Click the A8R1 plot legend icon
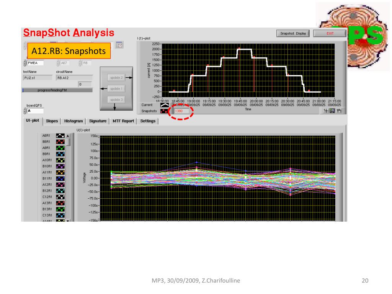The height and width of the screenshot is (294, 392). (60, 136)
